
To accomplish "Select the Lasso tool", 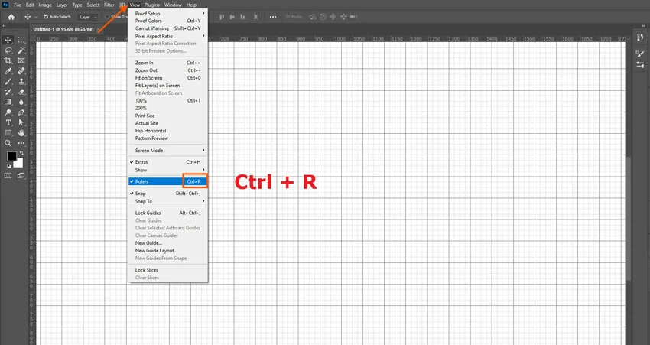I will (x=8, y=50).
